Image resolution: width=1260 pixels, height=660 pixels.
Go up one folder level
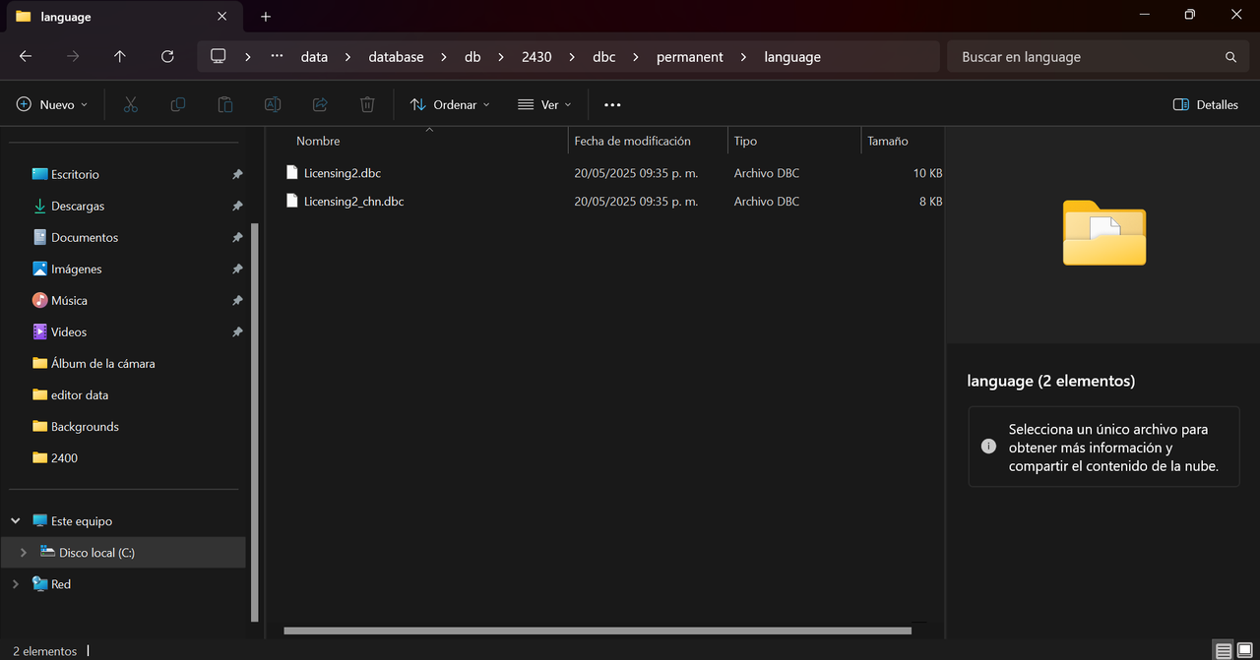[x=120, y=57]
